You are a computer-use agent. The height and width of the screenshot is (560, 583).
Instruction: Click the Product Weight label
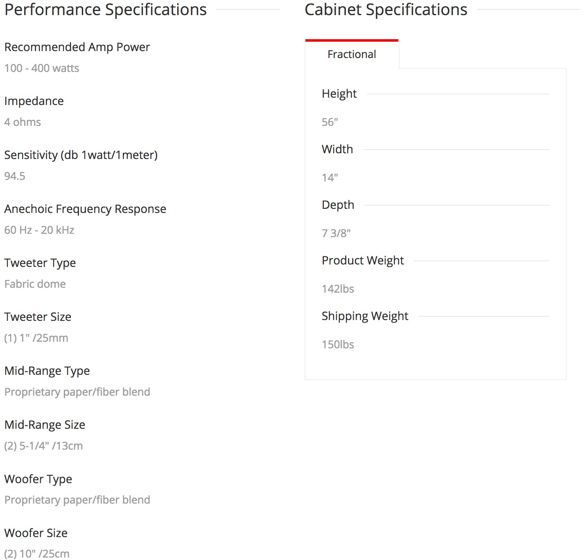[x=363, y=260]
